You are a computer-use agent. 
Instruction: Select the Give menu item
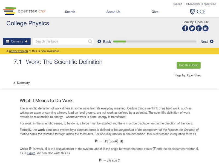155,12
